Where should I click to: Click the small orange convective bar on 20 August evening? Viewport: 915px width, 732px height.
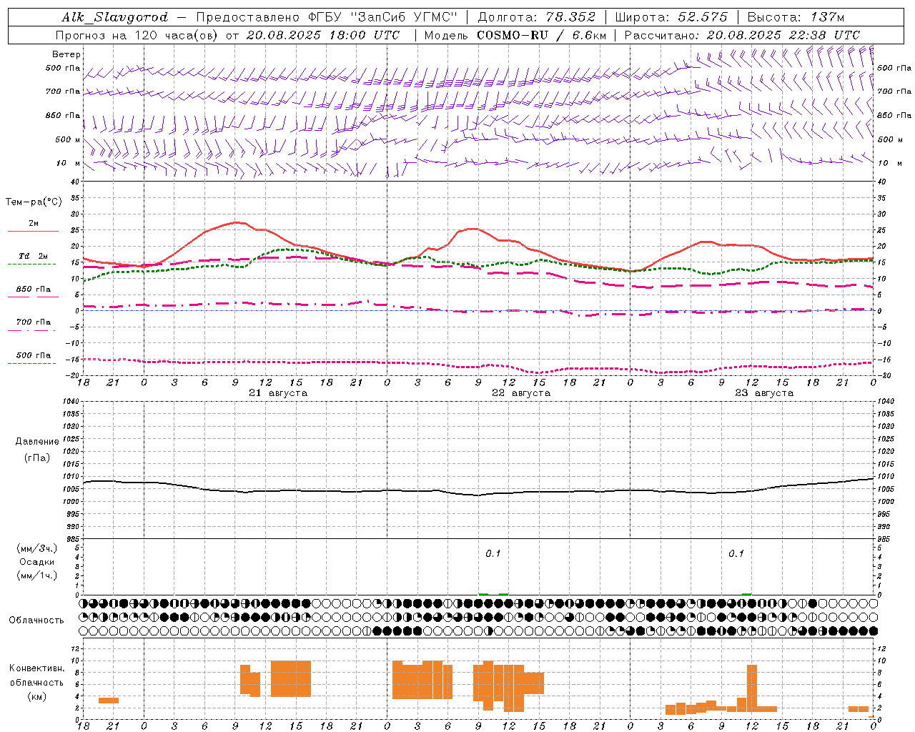pos(109,700)
